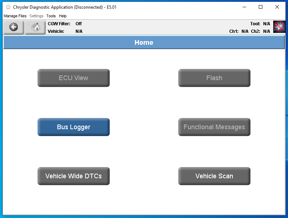Launch the Flash function
Screen dimensions: 288x218
click(214, 78)
